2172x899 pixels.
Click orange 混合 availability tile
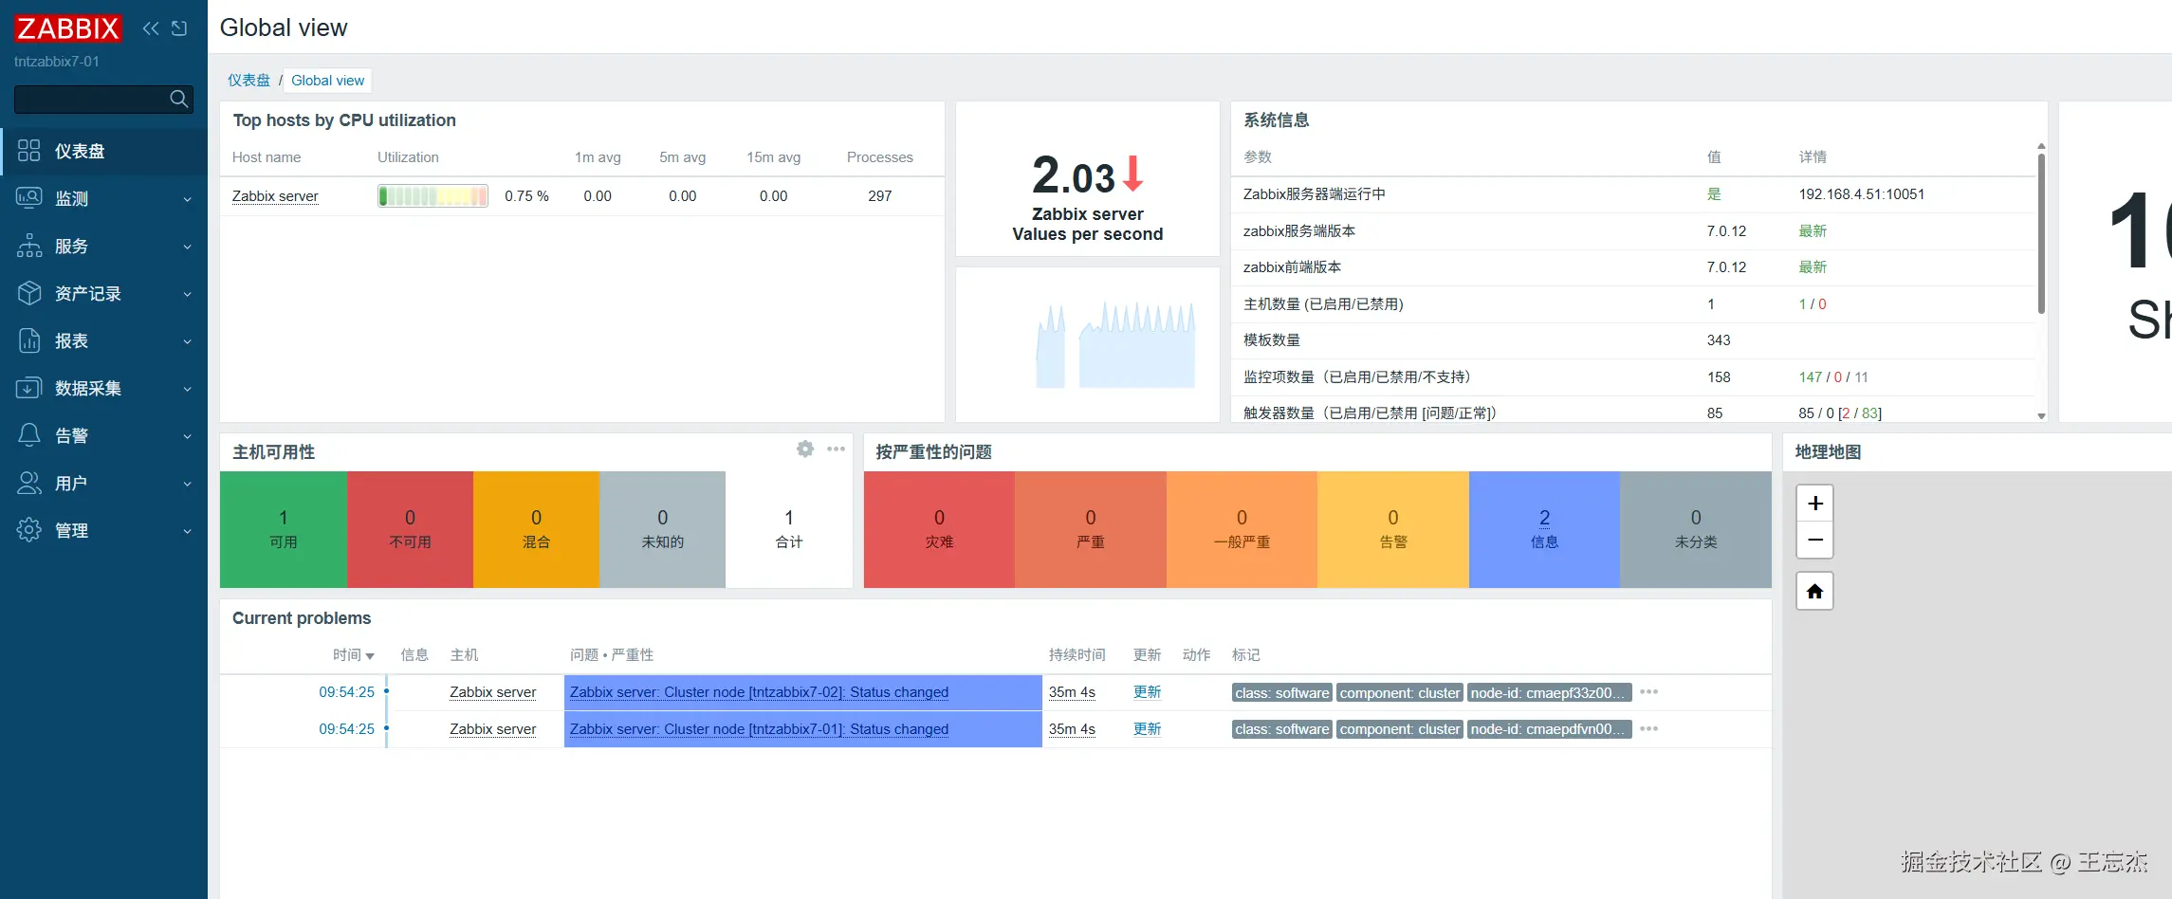[x=536, y=529]
